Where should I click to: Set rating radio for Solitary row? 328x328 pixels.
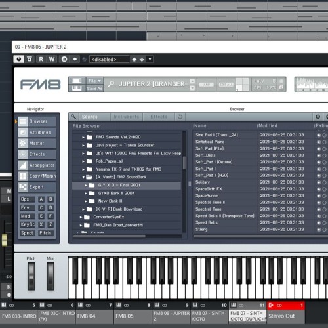coord(319,182)
